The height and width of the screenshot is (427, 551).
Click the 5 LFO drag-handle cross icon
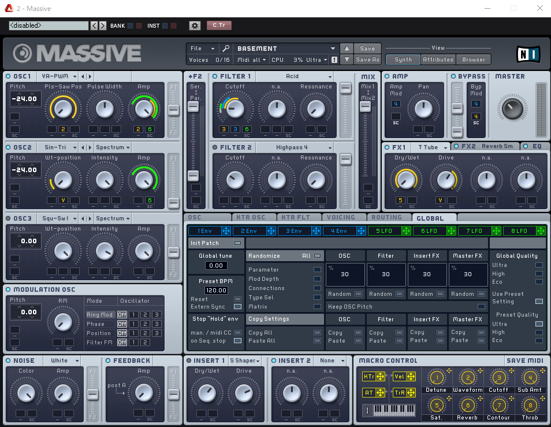point(406,231)
